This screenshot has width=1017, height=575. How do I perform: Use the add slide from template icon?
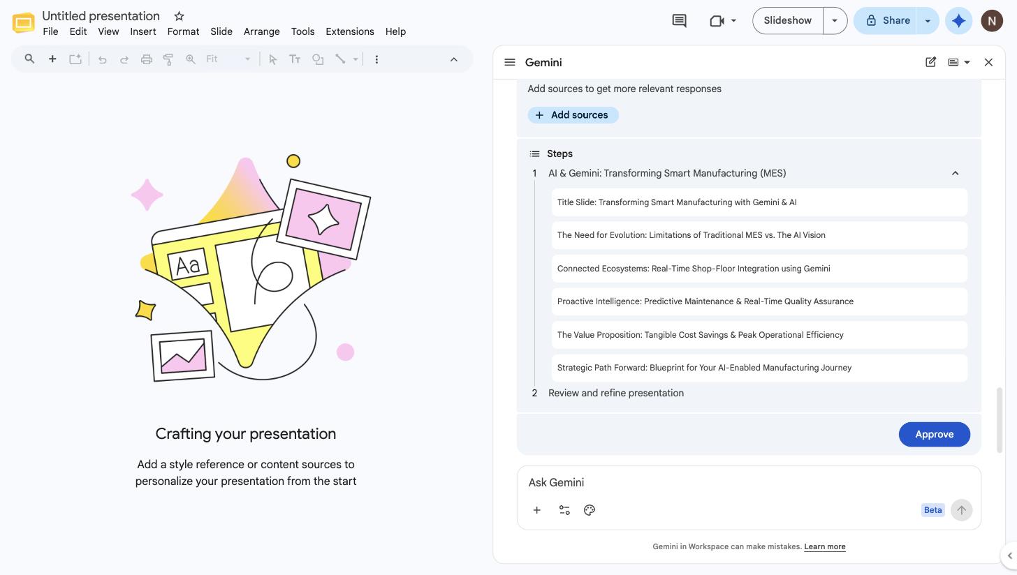(75, 59)
